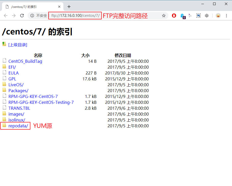The image size is (232, 186).
Task: Minimize the browser window
Action: pos(203,4)
